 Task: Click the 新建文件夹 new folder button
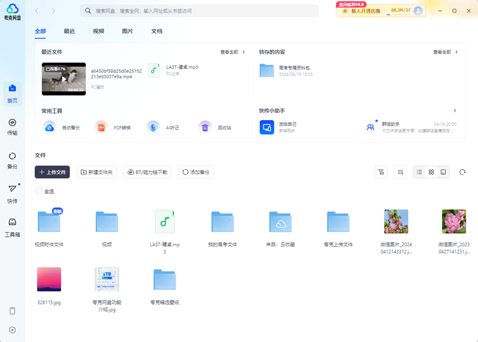97,172
